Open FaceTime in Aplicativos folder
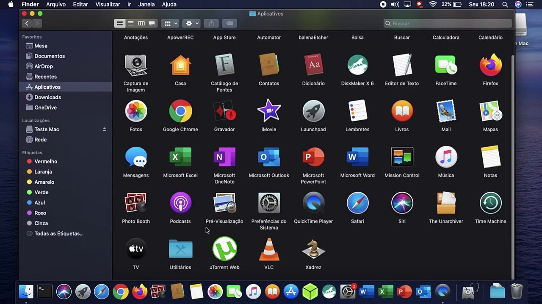Screen dimensions: 542x304 [x=446, y=65]
